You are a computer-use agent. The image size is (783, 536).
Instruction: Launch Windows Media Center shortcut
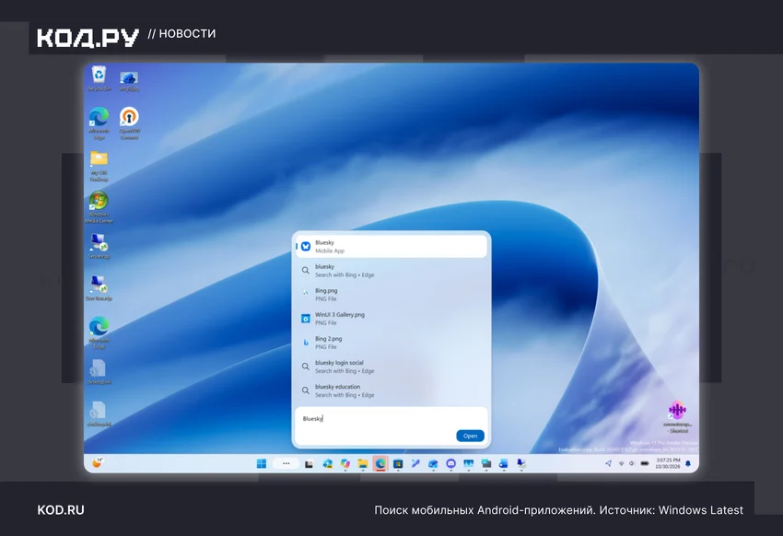click(99, 206)
